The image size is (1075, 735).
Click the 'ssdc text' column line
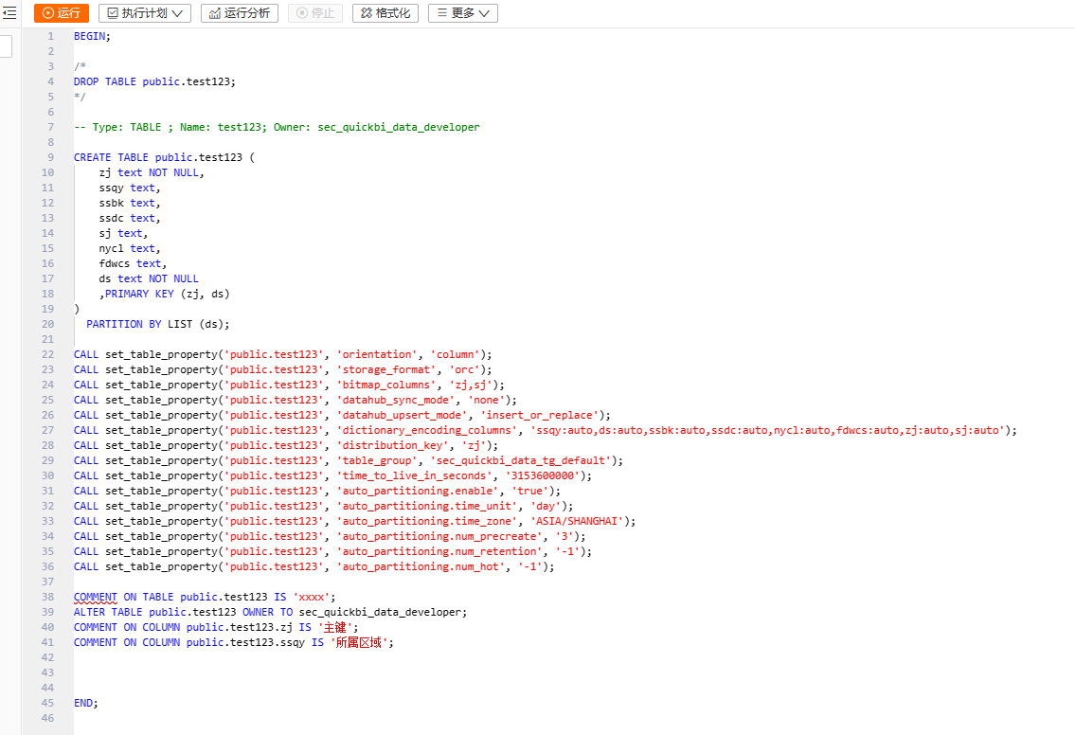[x=130, y=218]
